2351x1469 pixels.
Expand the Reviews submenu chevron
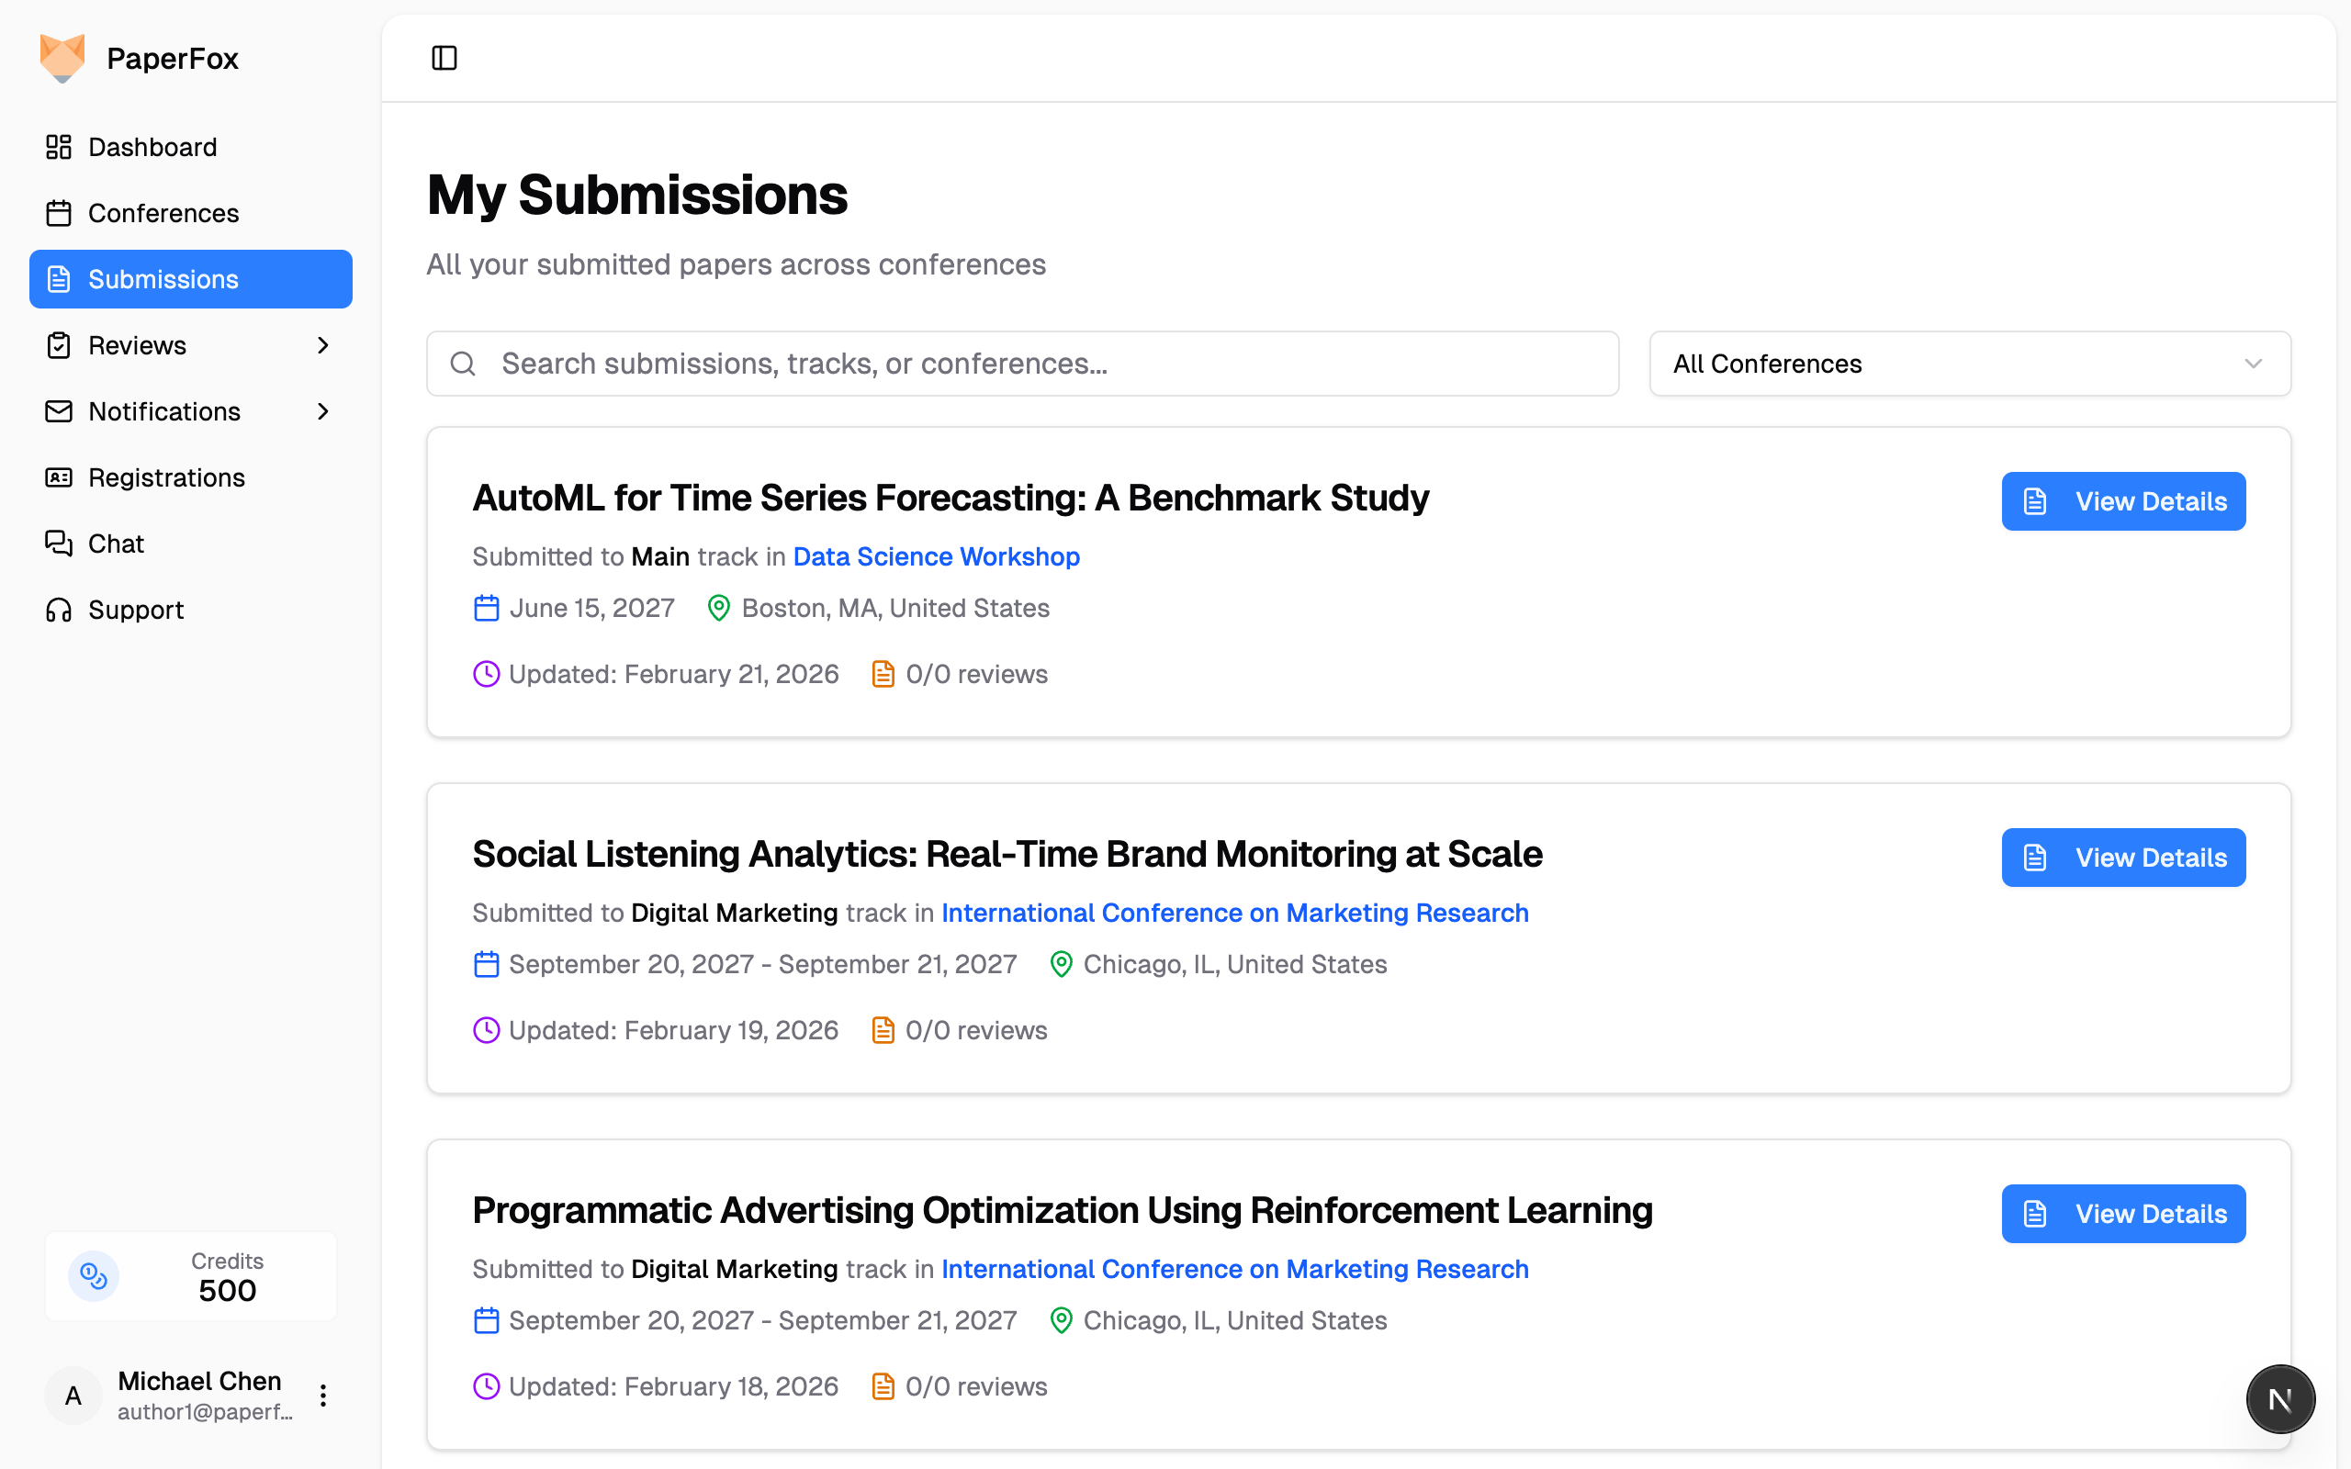tap(323, 345)
